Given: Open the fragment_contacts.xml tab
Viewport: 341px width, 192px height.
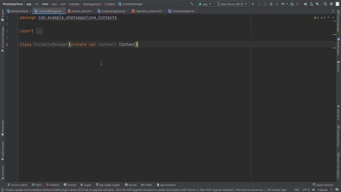Looking at the screenshot, I should coord(148,11).
